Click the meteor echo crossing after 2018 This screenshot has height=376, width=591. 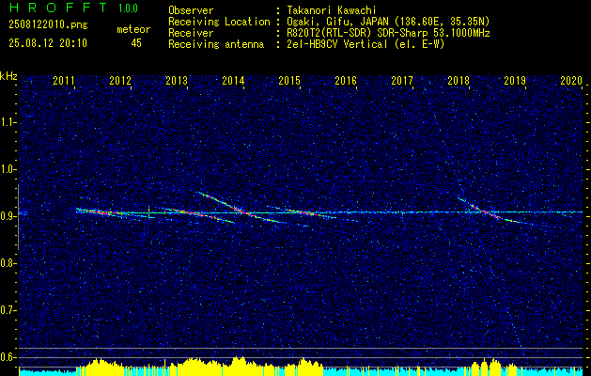click(x=485, y=211)
